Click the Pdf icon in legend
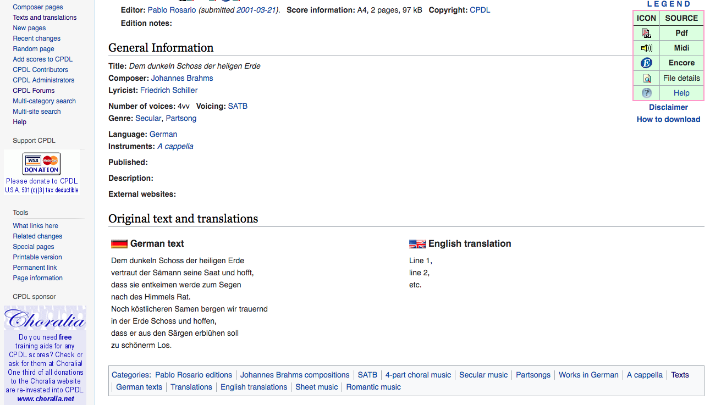The width and height of the screenshot is (710, 405). tap(646, 33)
